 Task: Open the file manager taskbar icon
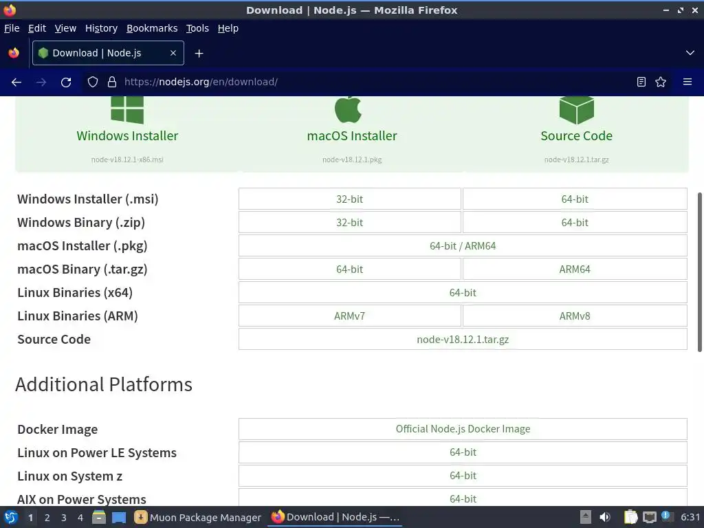coord(99,517)
